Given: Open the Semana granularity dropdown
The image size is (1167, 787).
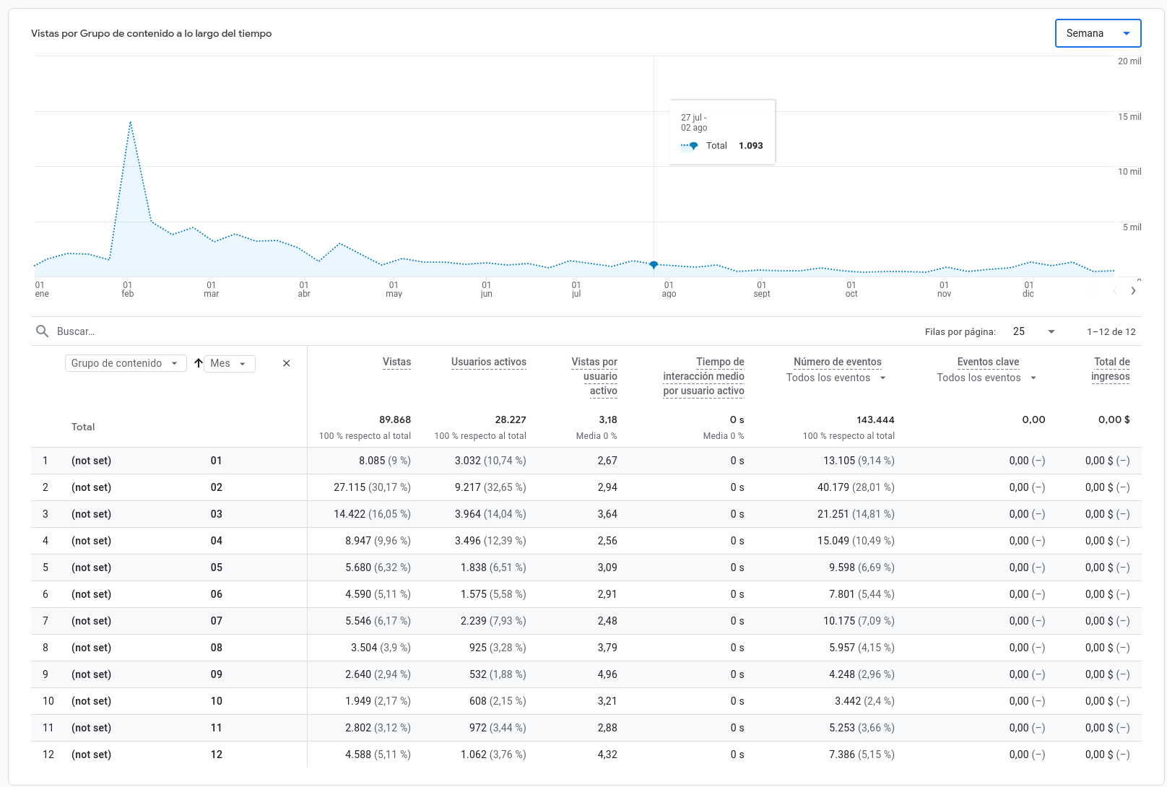Looking at the screenshot, I should [1098, 33].
